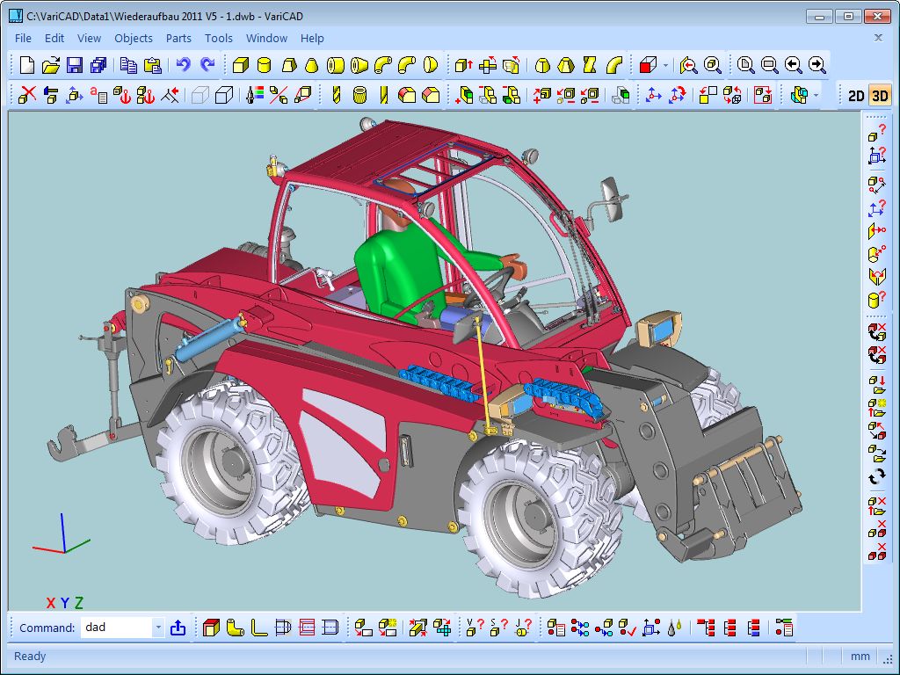
Task: Open the Tools menu
Action: pyautogui.click(x=218, y=38)
